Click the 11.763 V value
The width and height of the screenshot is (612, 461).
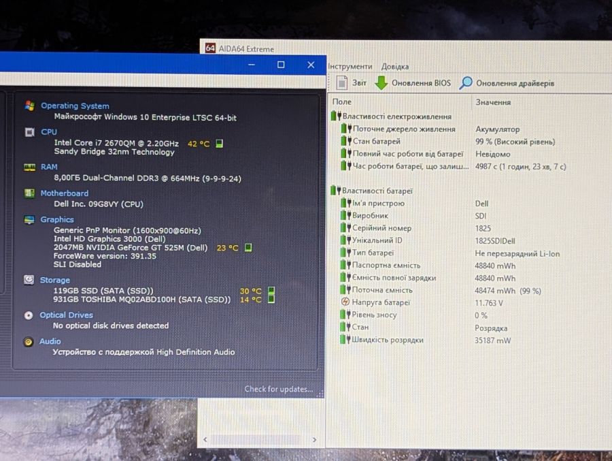coord(489,303)
